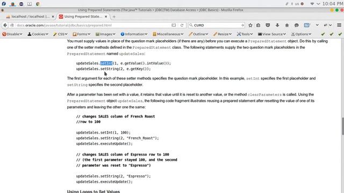Viewport: 344px width, 193px height.
Task: Open the Firefox hamburger menu
Action: (339, 25)
